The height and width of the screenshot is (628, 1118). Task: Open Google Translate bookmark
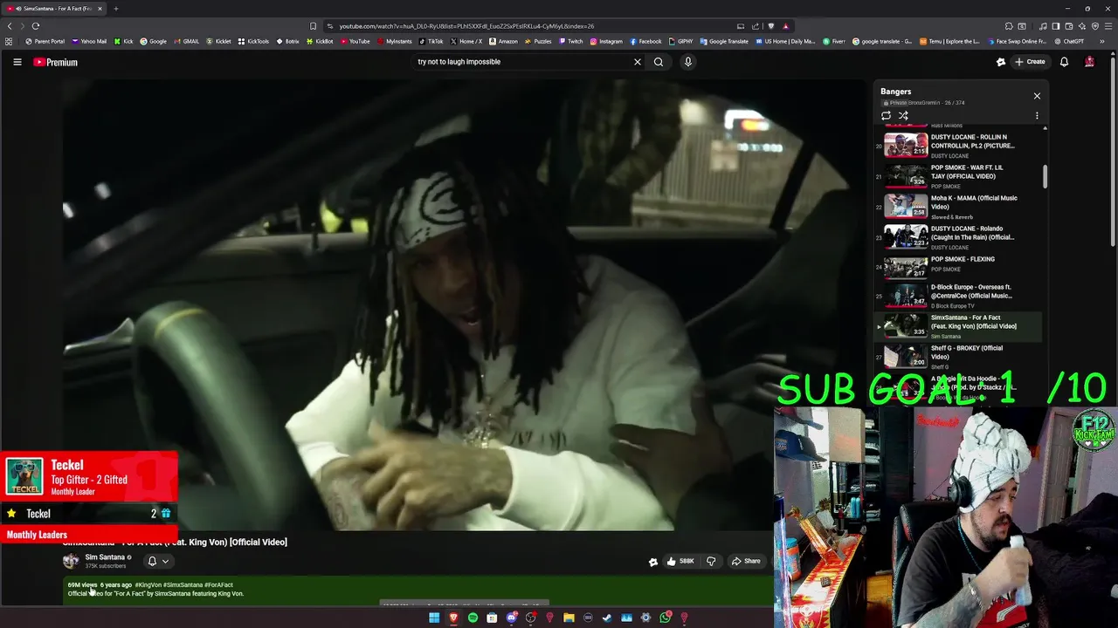723,41
